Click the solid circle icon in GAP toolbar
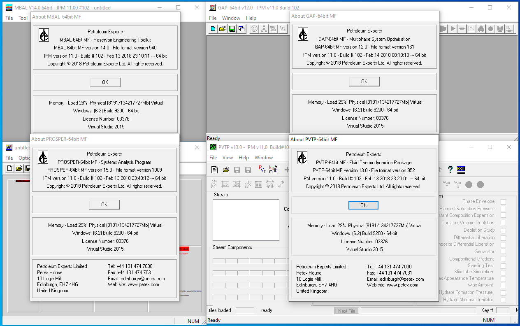Viewport: 520px width, 326px height. point(491,29)
